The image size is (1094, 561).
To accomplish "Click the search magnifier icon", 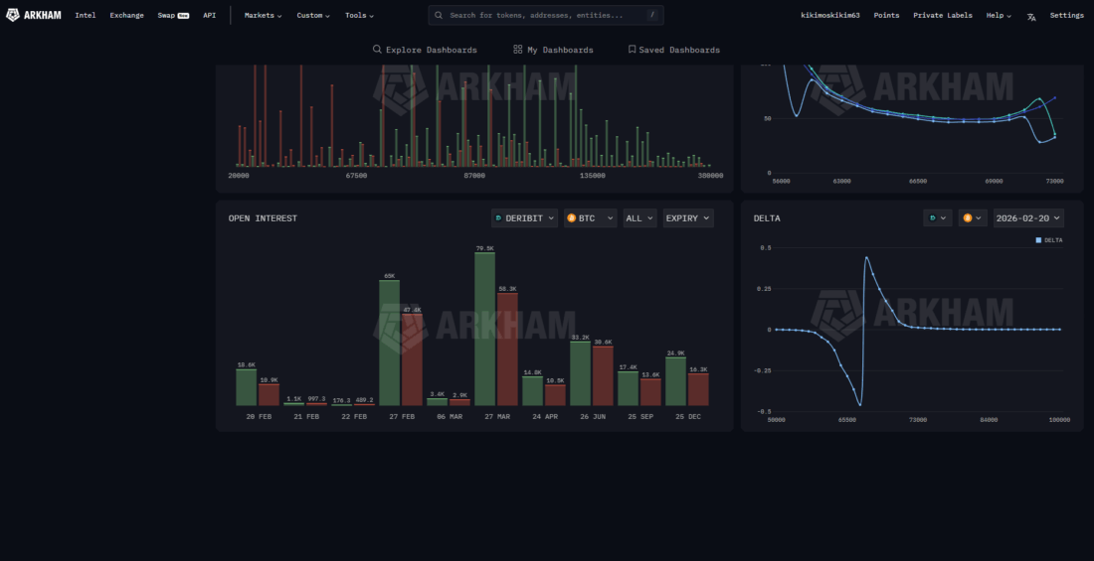I will 439,15.
